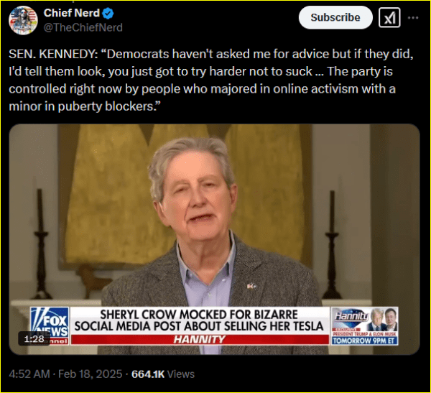431x393 pixels.
Task: Open the @TheChiefNerd handle link
Action: tap(83, 27)
